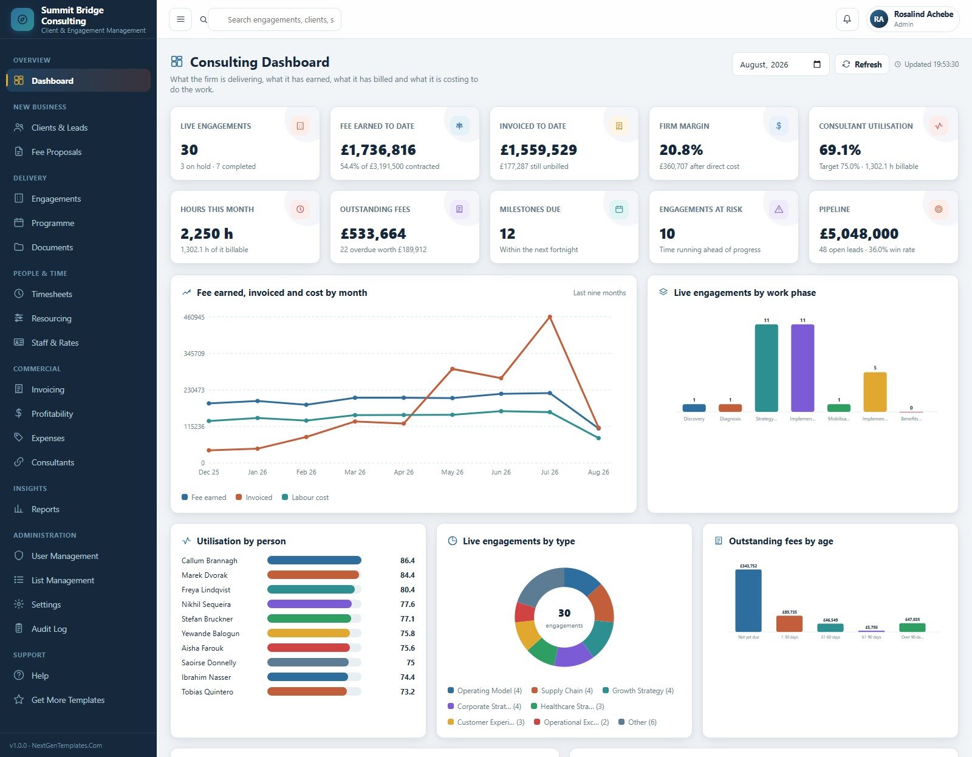Image resolution: width=972 pixels, height=757 pixels.
Task: Click the £533,664 outstanding fees value
Action: point(373,233)
